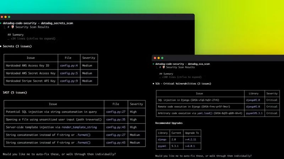Click django@2.0 in SQL injection row

(x=253, y=100)
